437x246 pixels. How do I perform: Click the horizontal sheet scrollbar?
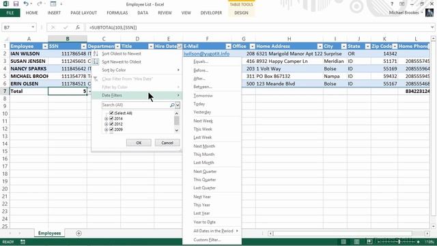click(x=342, y=234)
